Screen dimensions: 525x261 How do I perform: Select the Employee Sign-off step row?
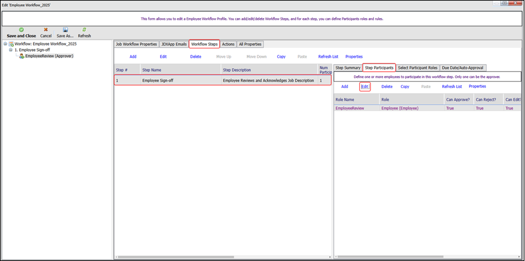click(222, 80)
